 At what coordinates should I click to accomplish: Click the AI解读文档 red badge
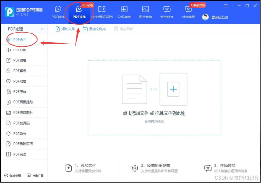(198, 5)
